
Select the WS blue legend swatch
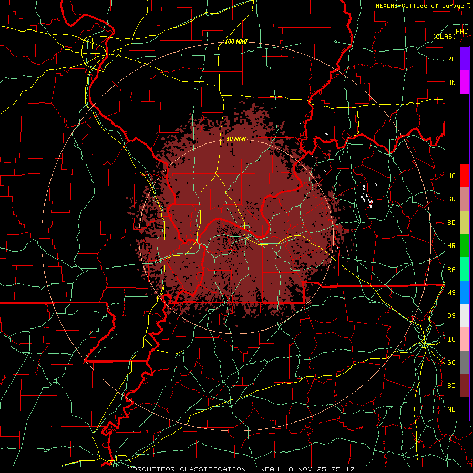(464, 292)
